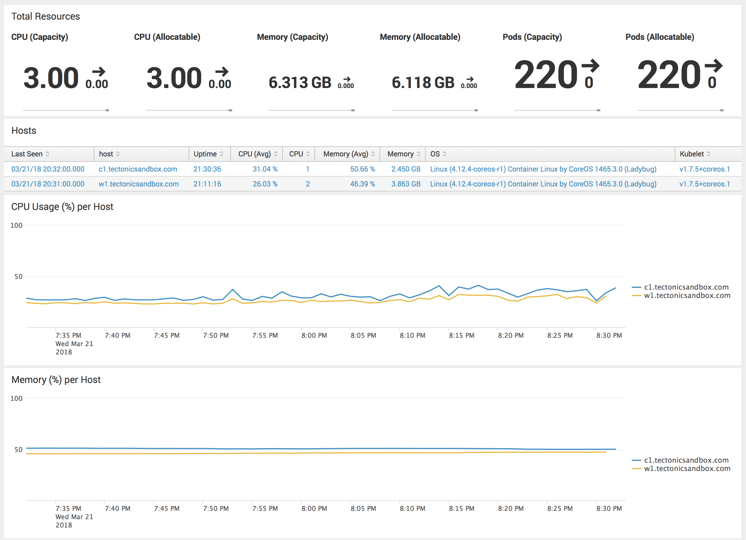The image size is (746, 540).
Task: Select uptime value 21:30:36
Action: 207,169
